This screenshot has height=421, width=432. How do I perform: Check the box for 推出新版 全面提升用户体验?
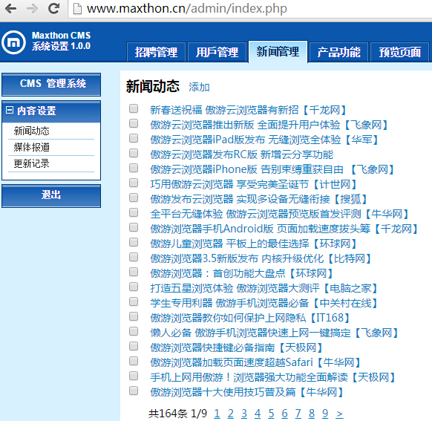tap(134, 123)
